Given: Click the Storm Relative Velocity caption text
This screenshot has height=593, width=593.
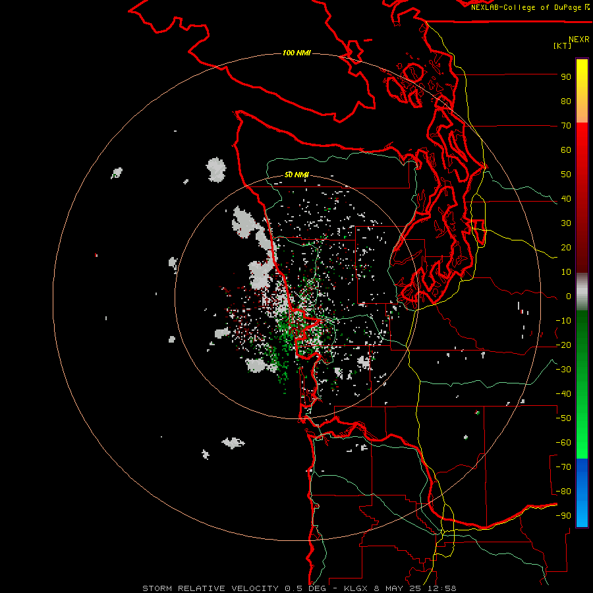Looking at the screenshot, I should pyautogui.click(x=210, y=588).
